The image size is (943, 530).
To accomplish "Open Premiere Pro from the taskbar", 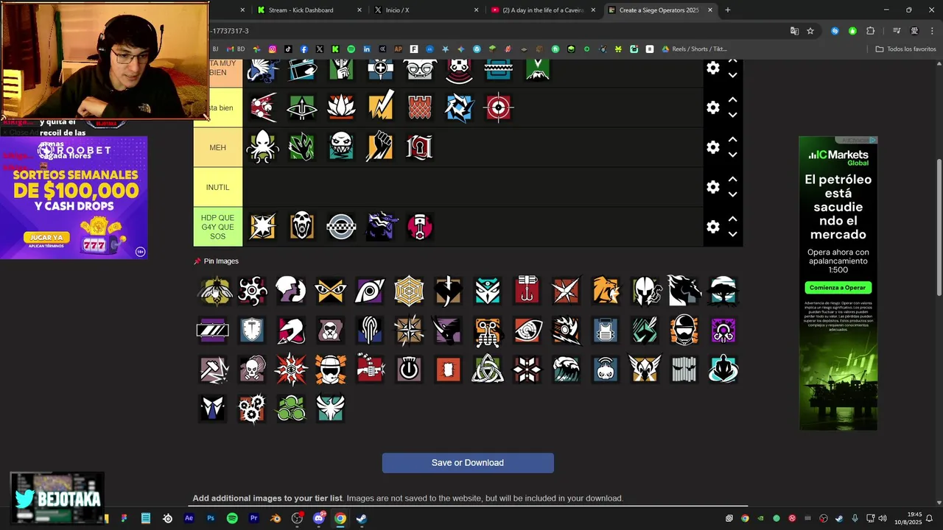I will coord(253,518).
